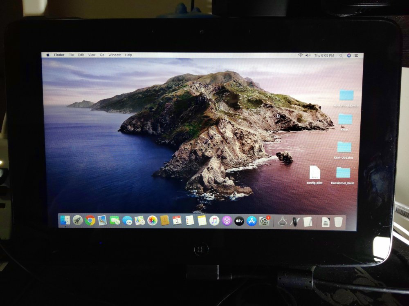
Task: Open Messages from the Dock
Action: point(127,221)
